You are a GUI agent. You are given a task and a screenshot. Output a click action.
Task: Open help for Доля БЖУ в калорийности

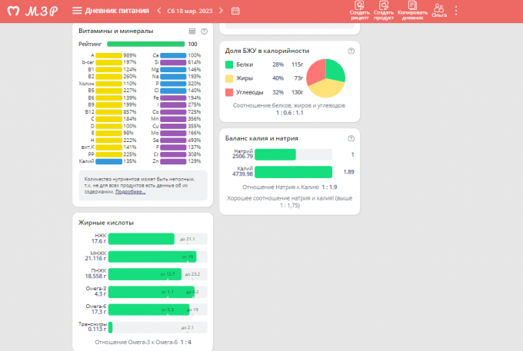(351, 51)
